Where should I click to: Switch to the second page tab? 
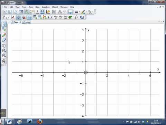(x=26, y=22)
